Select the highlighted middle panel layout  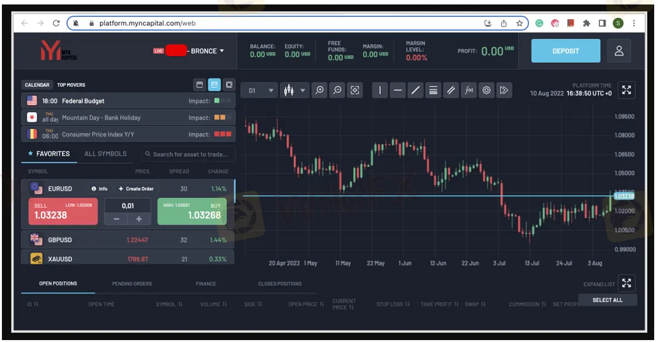click(x=214, y=85)
